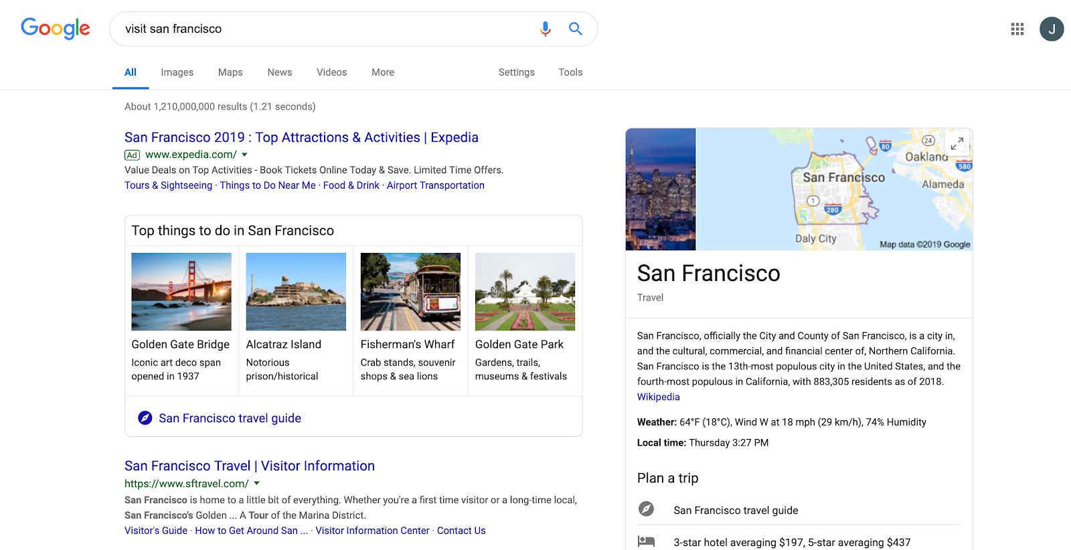
Task: Open Visitor's Guide sitelink
Action: (156, 531)
